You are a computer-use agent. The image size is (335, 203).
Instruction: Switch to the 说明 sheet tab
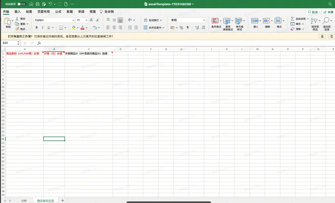pyautogui.click(x=24, y=200)
